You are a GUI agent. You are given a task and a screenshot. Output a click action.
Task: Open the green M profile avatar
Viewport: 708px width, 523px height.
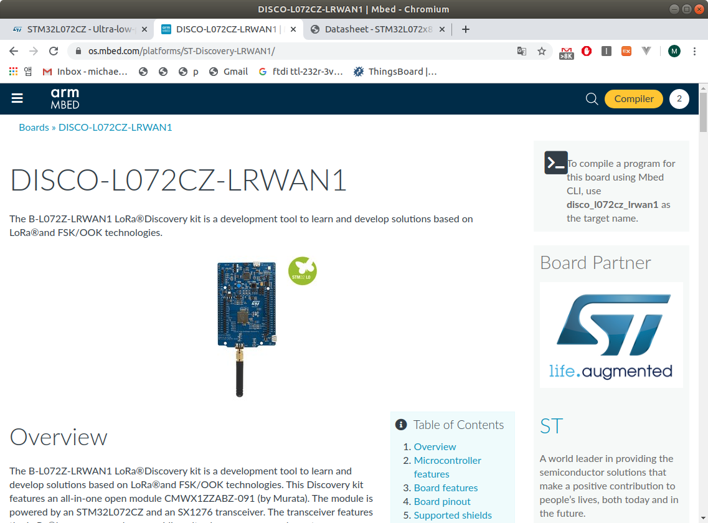(x=674, y=51)
